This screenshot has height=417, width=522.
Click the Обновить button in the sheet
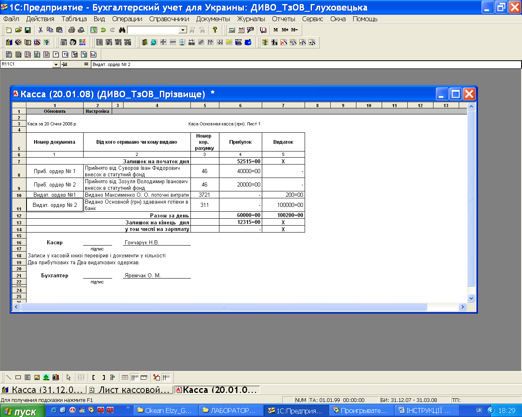55,111
